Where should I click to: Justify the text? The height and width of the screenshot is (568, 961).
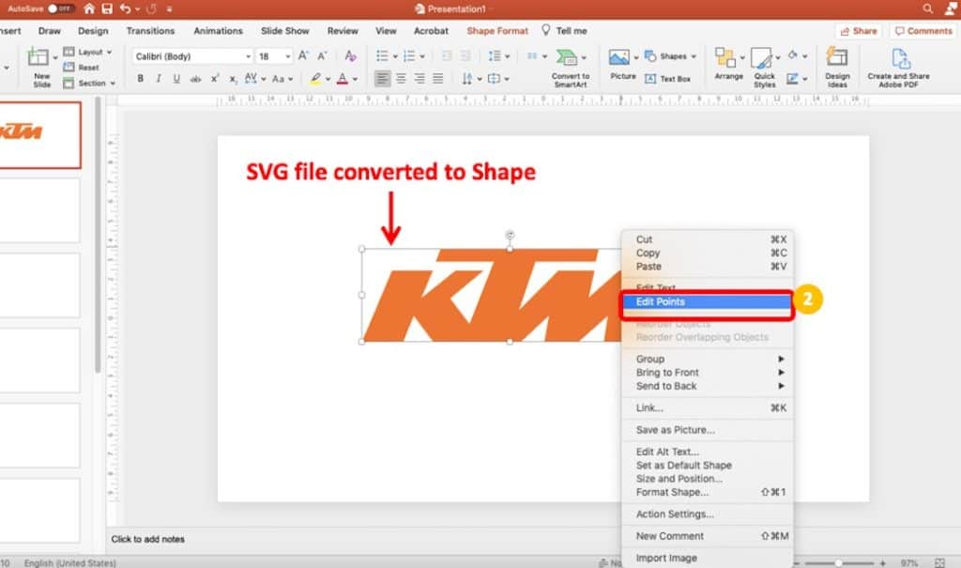point(437,79)
